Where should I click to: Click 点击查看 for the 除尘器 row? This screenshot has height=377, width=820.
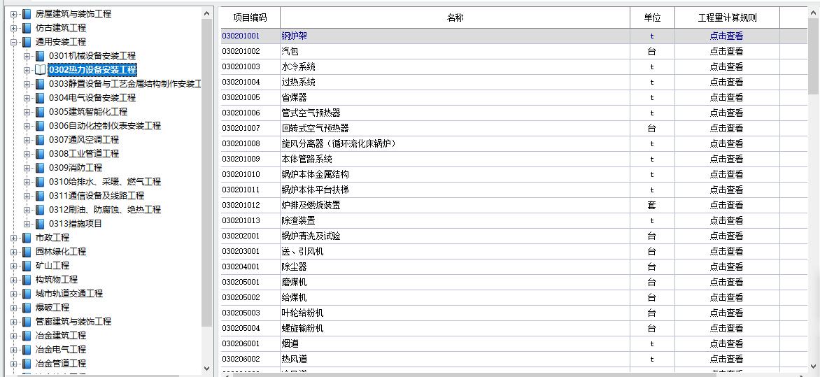[x=726, y=266]
